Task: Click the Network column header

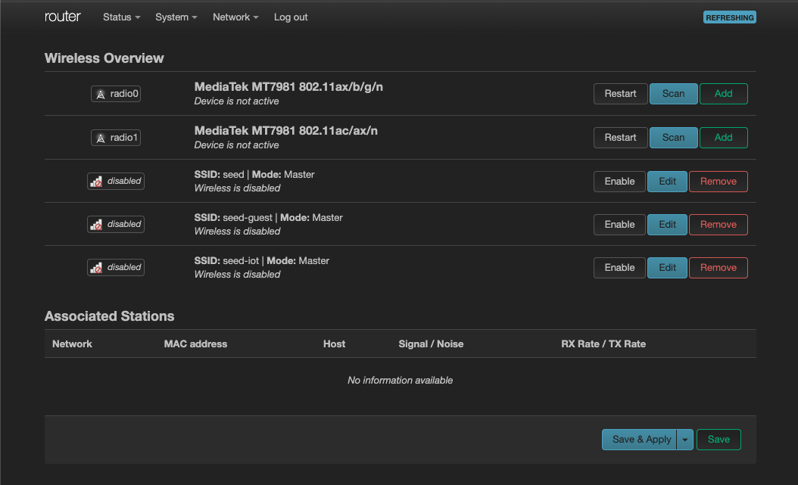Action: (72, 344)
